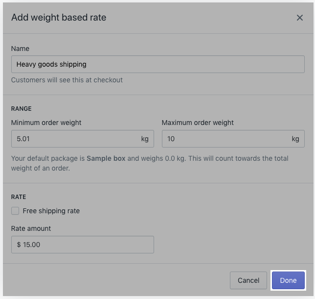Click 'Customers will see this at checkout' text

67,80
